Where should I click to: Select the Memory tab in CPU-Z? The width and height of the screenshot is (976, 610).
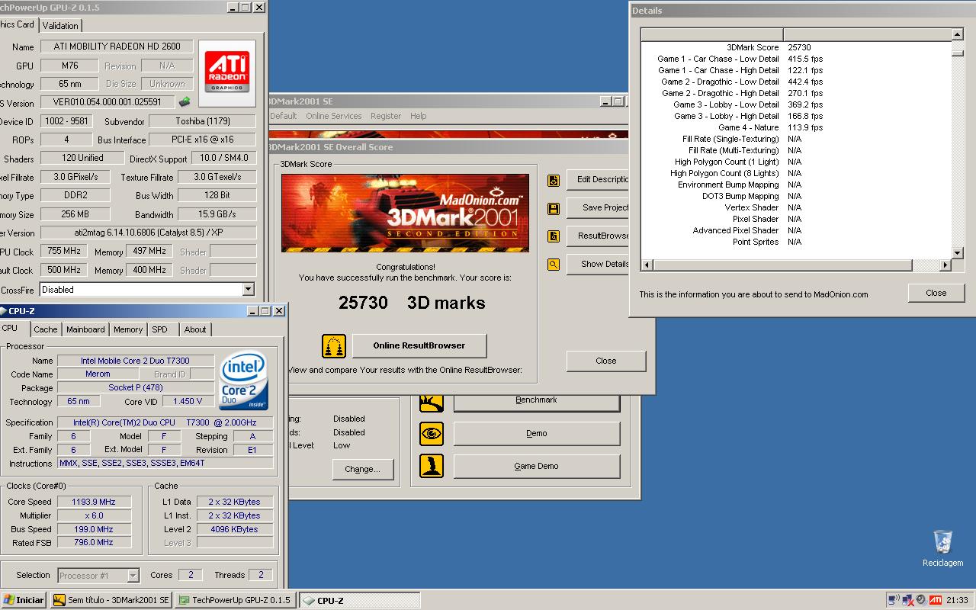[x=128, y=329]
